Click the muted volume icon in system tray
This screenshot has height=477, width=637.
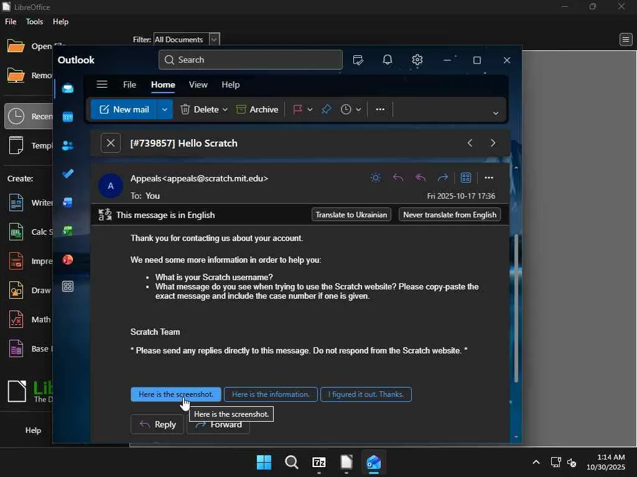572,462
